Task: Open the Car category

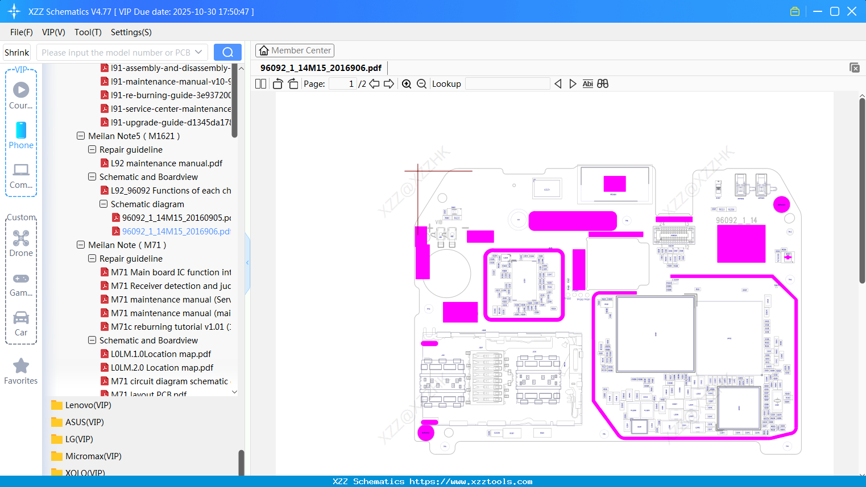Action: pos(21,324)
